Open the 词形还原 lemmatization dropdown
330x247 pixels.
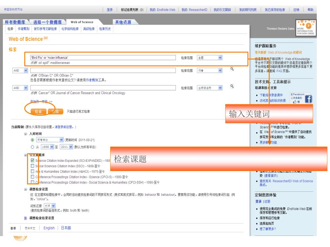pos(49,206)
